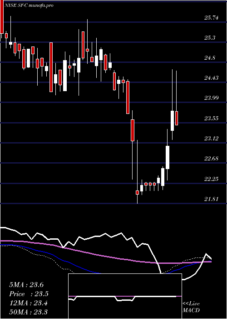The height and width of the screenshot is (319, 227).
Task: Click the 24.8 price axis label
Action: pos(210,58)
